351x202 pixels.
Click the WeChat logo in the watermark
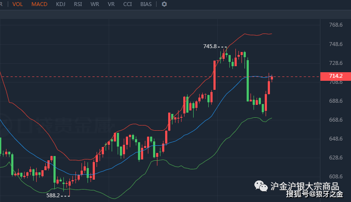click(261, 186)
